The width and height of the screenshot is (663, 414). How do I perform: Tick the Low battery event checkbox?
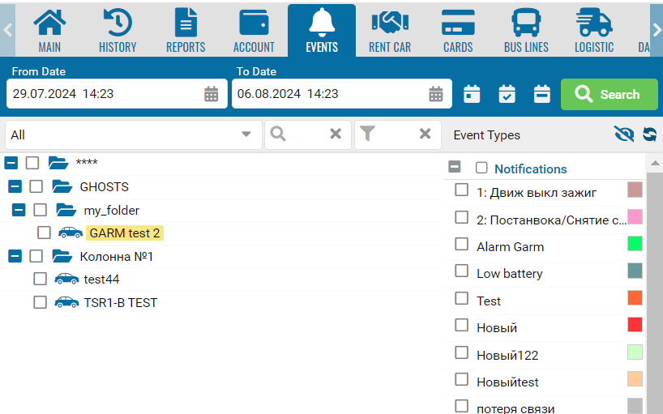coord(461,271)
